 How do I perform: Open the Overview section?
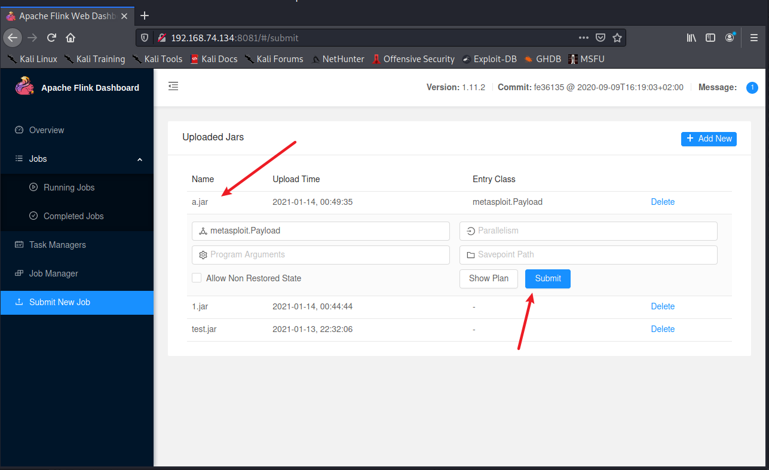click(47, 130)
